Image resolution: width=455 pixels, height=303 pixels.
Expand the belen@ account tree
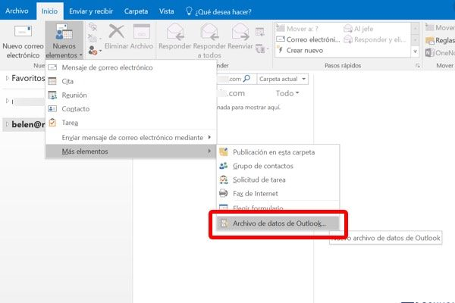pos(8,124)
